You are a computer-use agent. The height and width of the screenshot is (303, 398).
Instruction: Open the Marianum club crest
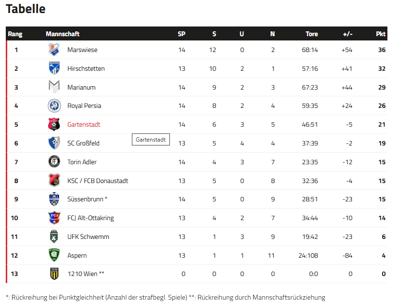(54, 87)
